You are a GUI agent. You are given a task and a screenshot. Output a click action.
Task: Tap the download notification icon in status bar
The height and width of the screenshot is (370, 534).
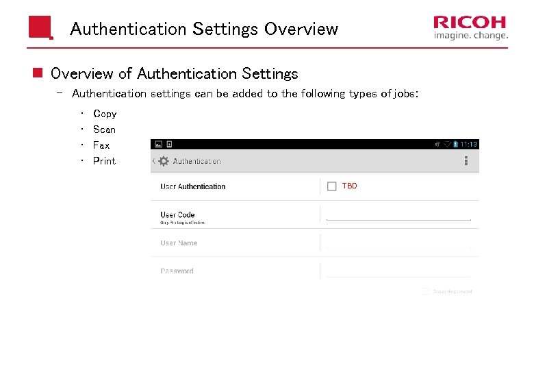[x=169, y=144]
